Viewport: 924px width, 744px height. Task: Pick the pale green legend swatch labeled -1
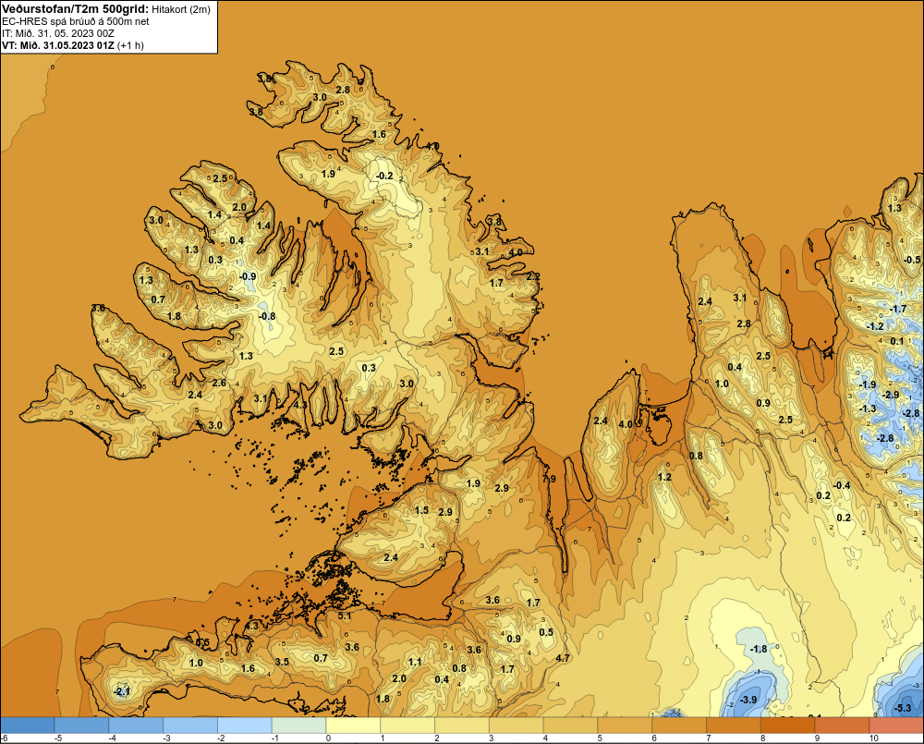pos(298,726)
